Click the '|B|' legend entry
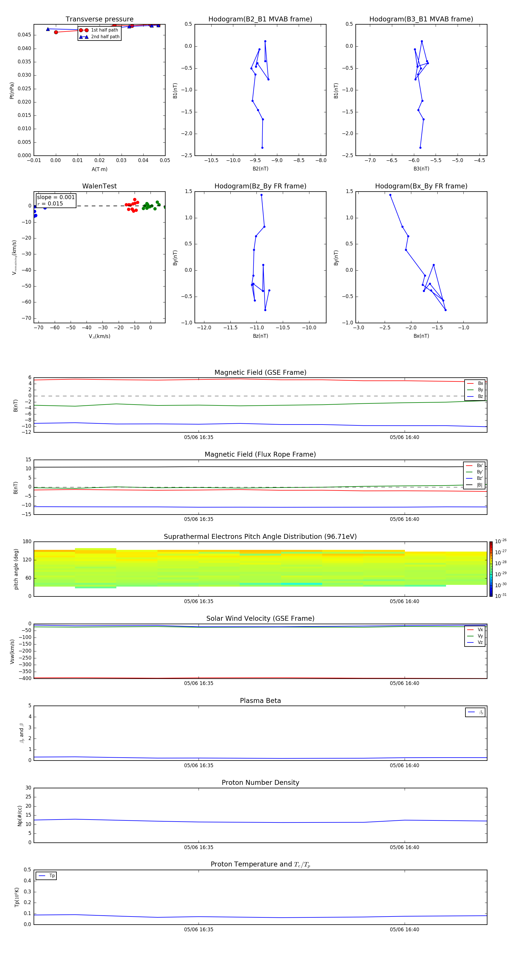 click(x=475, y=485)
